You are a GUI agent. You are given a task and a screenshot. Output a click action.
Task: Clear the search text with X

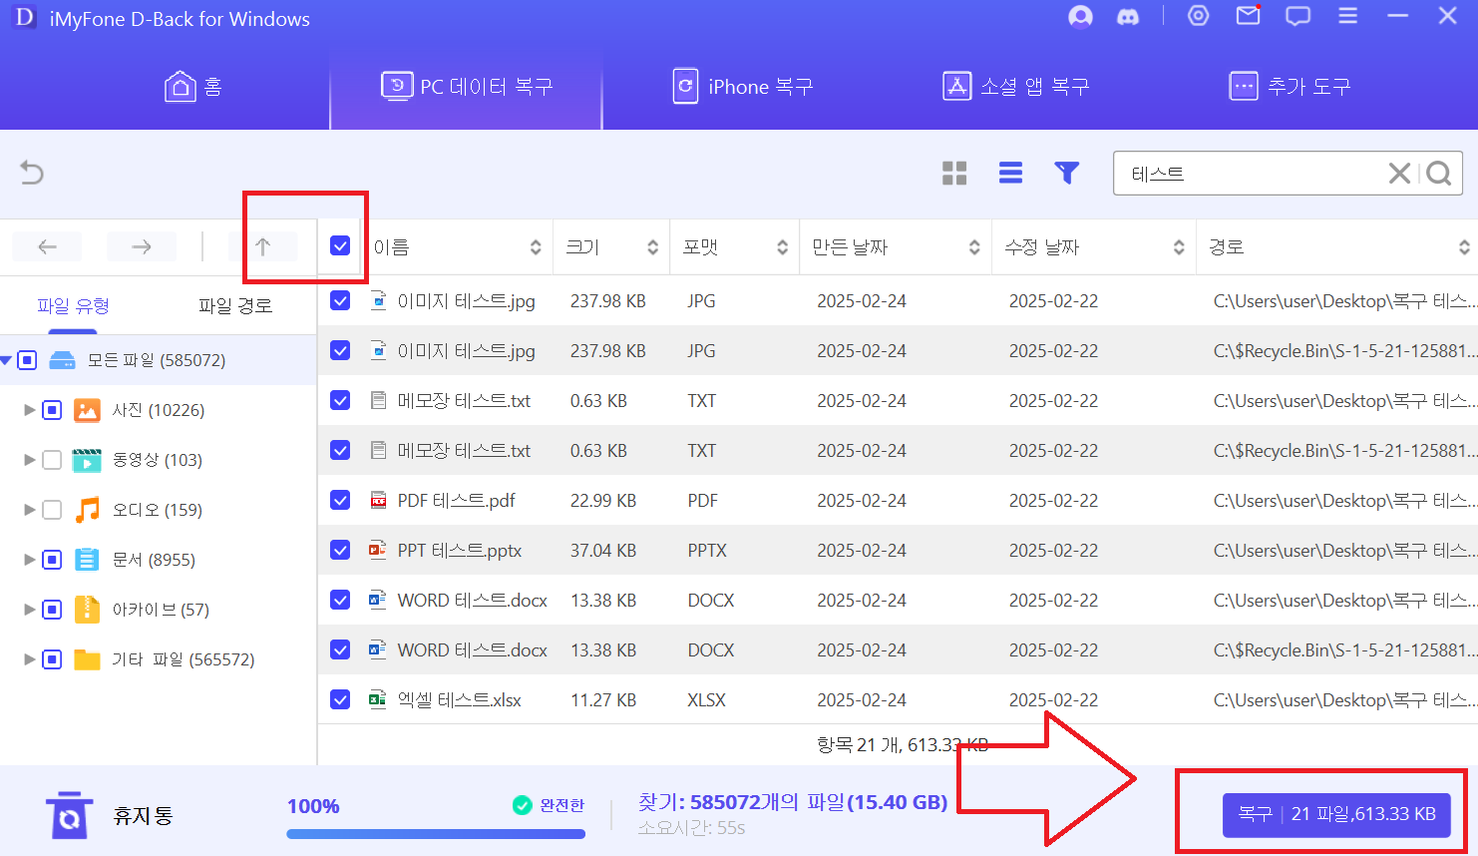coord(1399,174)
